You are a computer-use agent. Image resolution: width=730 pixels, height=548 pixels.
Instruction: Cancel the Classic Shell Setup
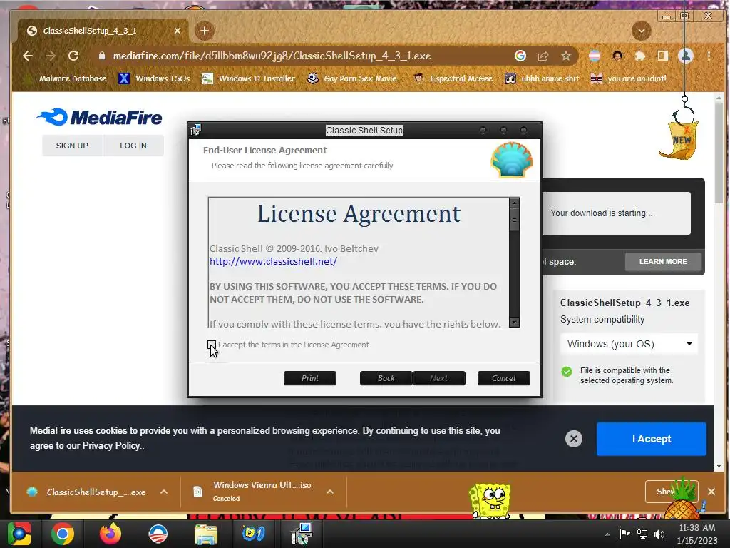pyautogui.click(x=504, y=378)
